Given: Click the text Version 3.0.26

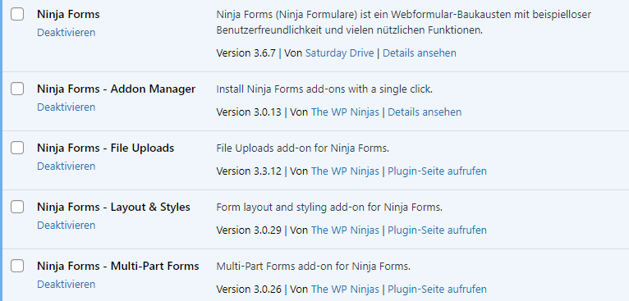Looking at the screenshot, I should (249, 289).
